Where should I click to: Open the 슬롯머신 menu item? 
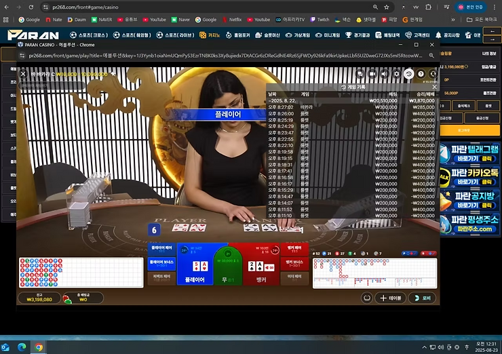[267, 35]
